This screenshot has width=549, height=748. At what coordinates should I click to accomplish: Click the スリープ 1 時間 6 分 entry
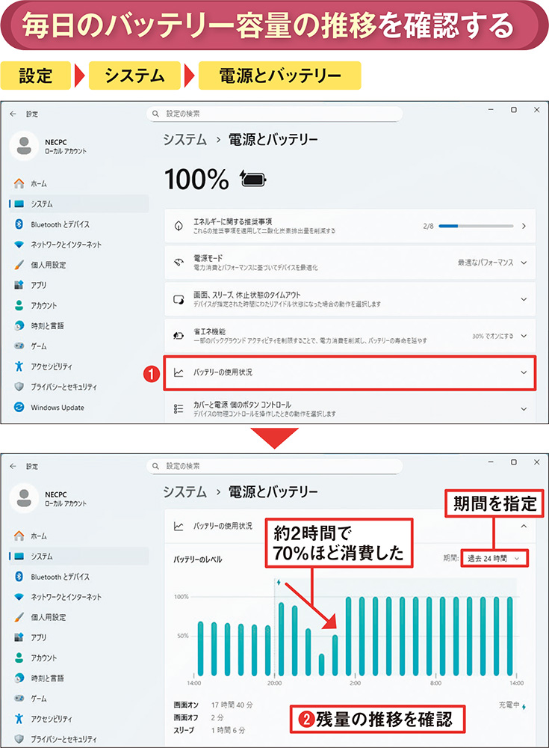pyautogui.click(x=209, y=730)
